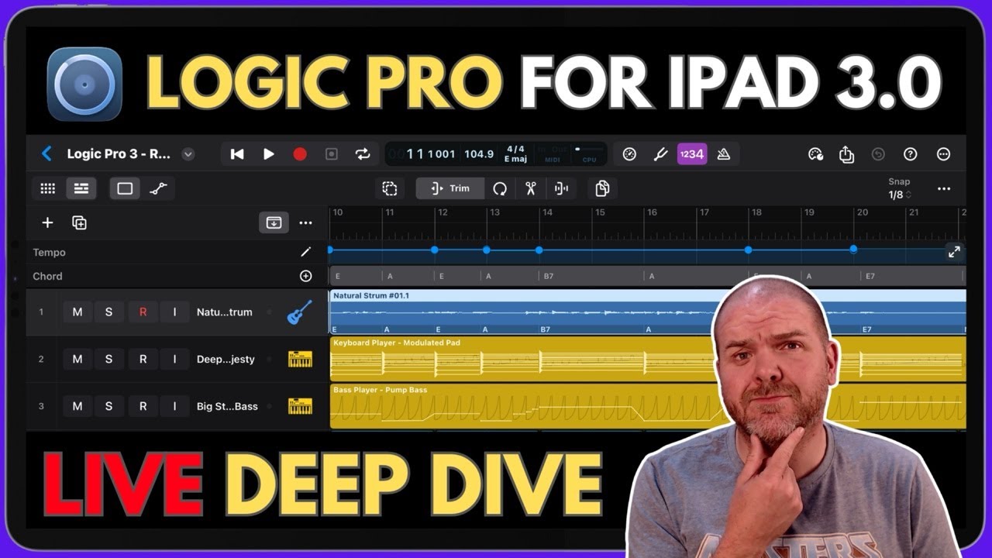
Task: Record-enable track 3 Big Bass
Action: (x=143, y=406)
